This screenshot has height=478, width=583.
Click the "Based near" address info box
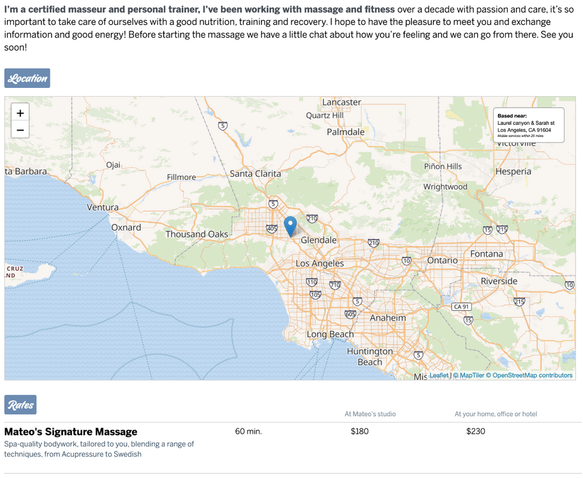[x=528, y=125]
